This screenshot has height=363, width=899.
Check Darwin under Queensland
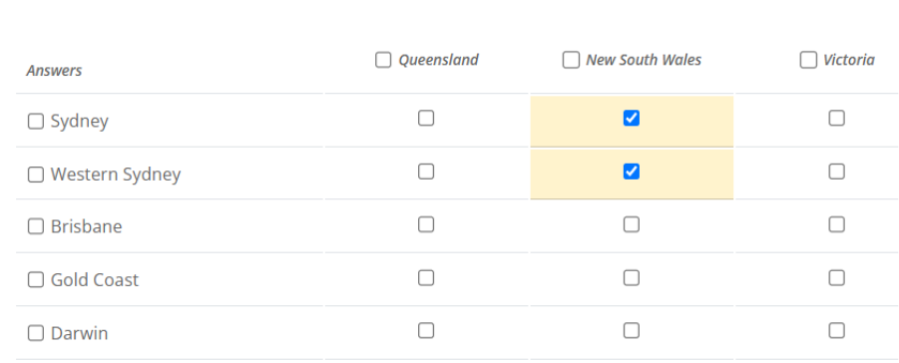425,330
